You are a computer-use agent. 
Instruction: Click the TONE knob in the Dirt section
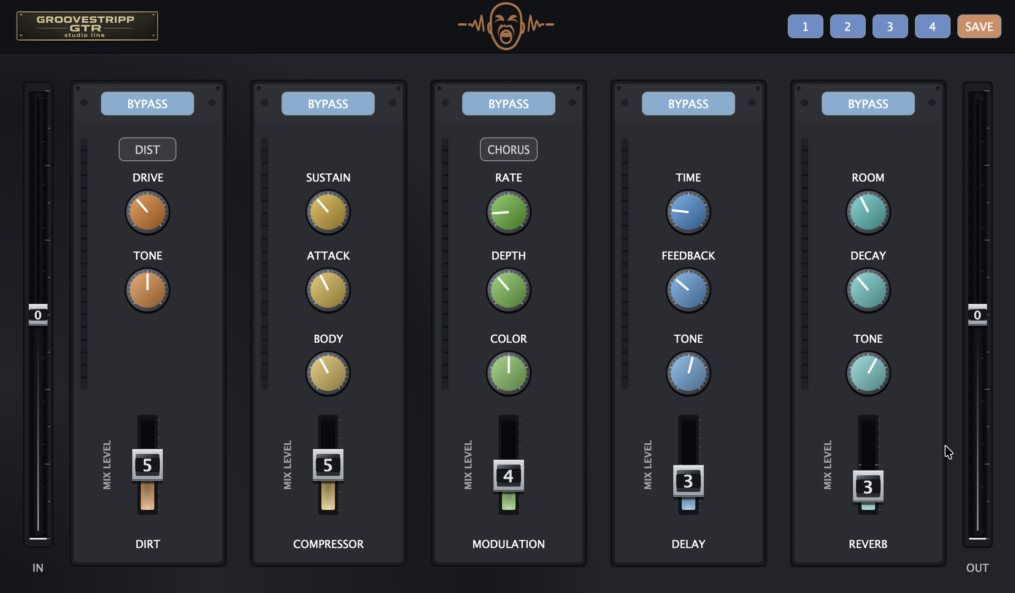147,290
